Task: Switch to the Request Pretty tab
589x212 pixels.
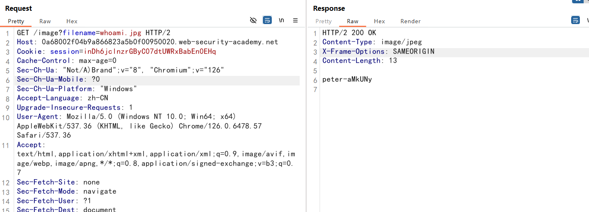Action: click(16, 21)
